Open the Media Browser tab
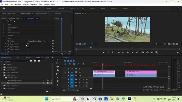Image resolution: width=182 pixels, height=102 pixels. pos(6,58)
